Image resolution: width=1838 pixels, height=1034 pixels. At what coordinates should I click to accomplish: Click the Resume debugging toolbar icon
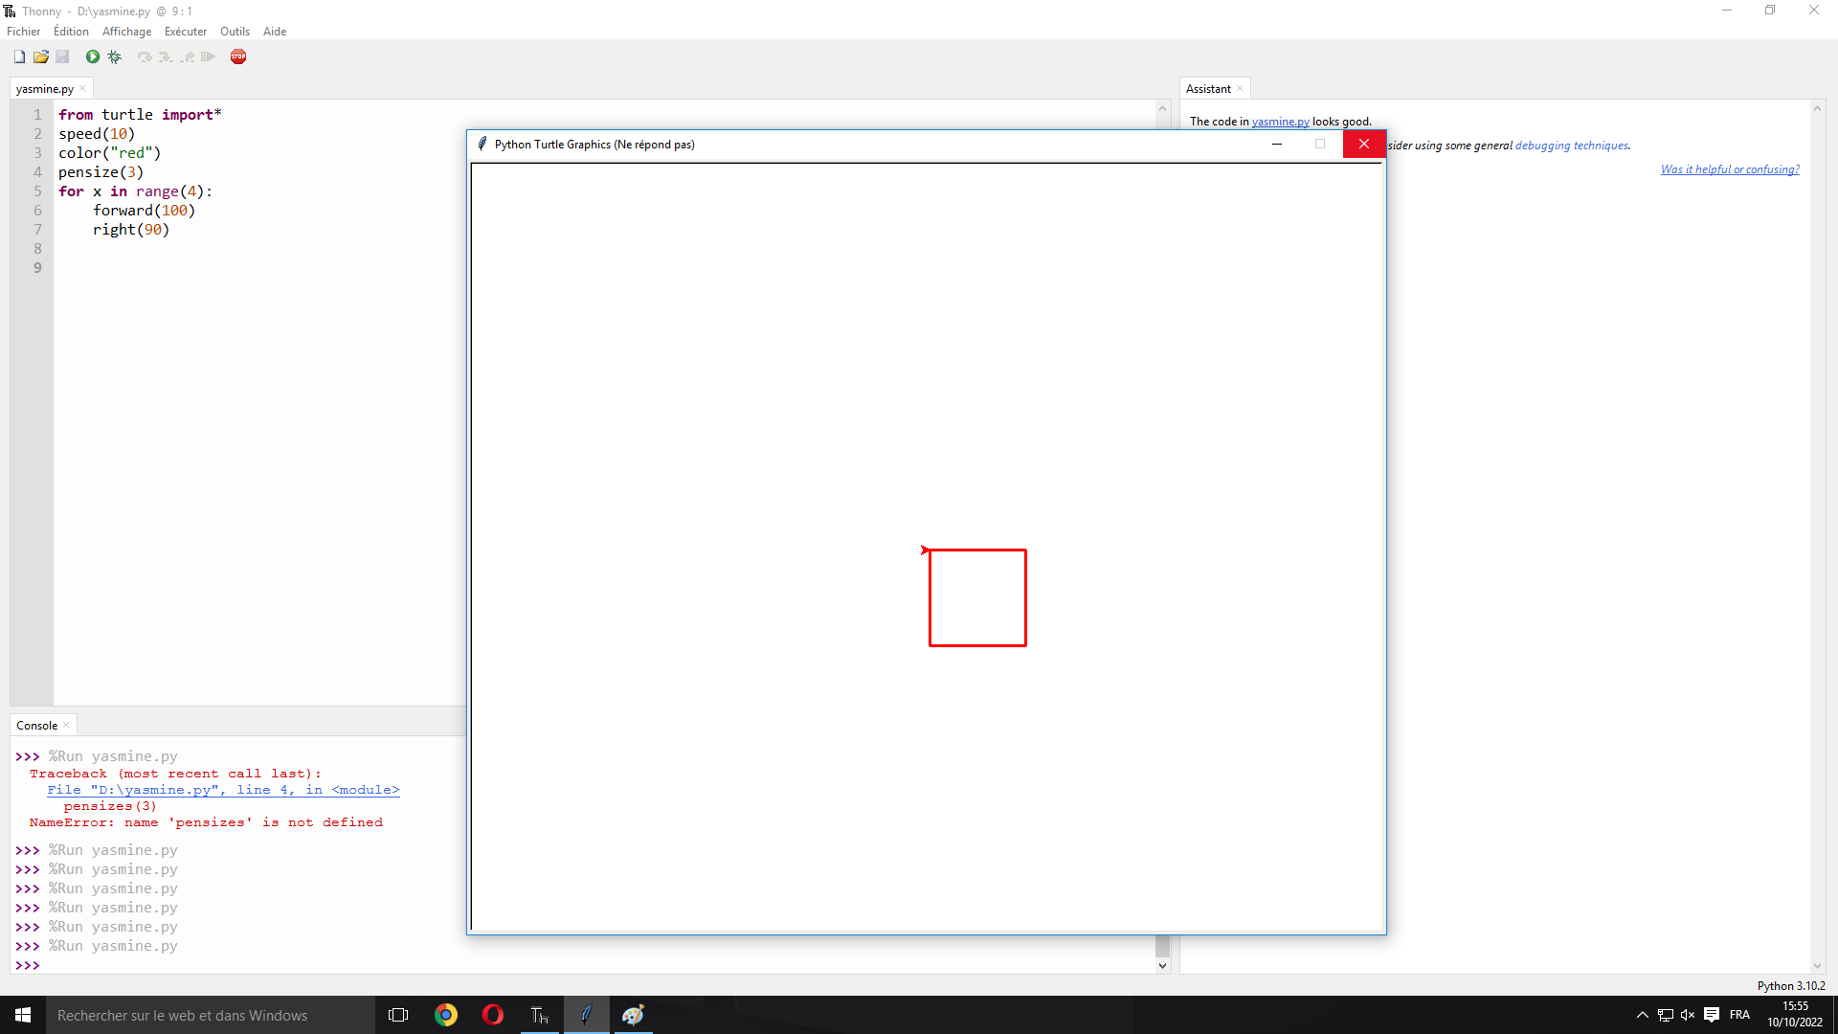click(x=208, y=56)
